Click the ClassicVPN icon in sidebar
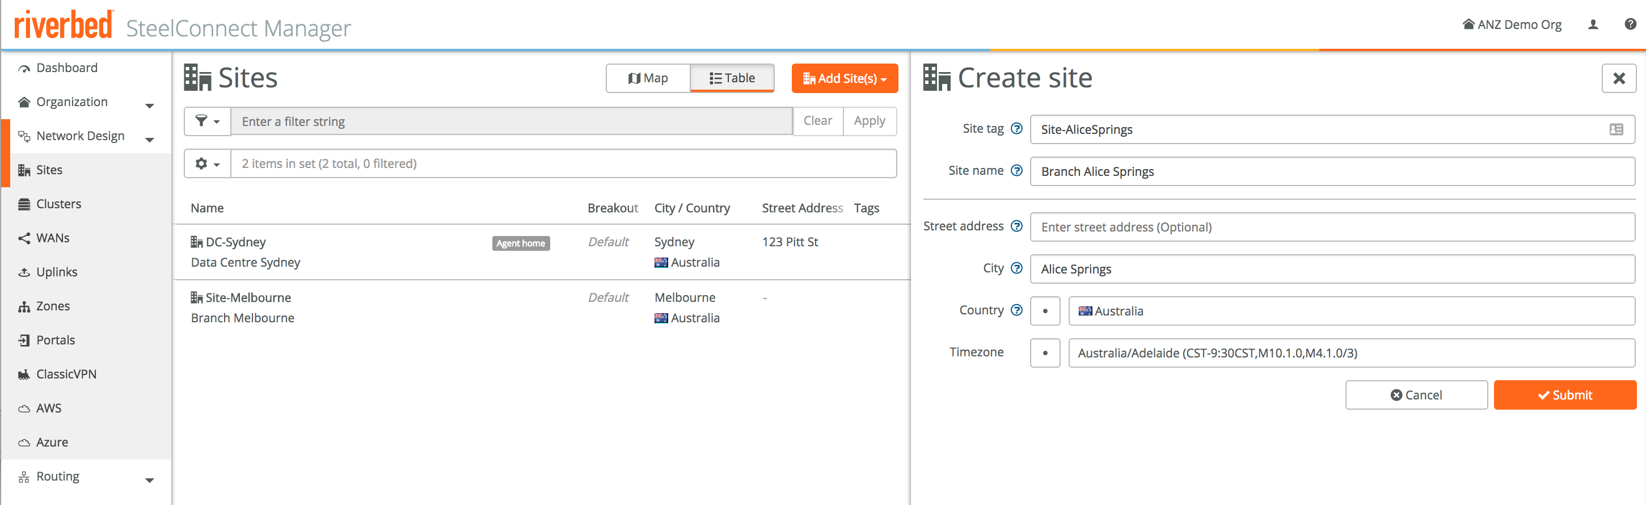Viewport: 1646px width, 505px height. (x=24, y=374)
